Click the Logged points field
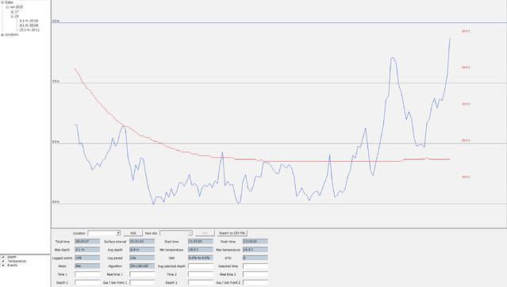 (x=87, y=258)
